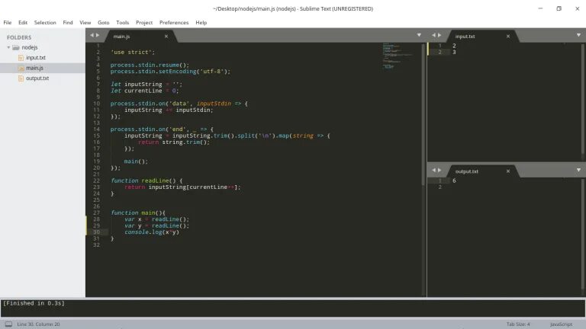Place cursor on console.log(x*y) line
This screenshot has height=329, width=586.
coord(152,232)
